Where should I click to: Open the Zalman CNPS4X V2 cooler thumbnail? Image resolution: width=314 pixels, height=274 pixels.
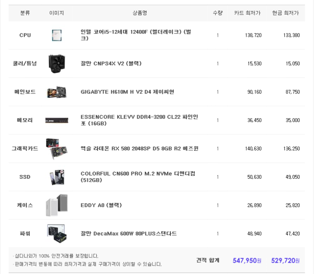coord(57,63)
